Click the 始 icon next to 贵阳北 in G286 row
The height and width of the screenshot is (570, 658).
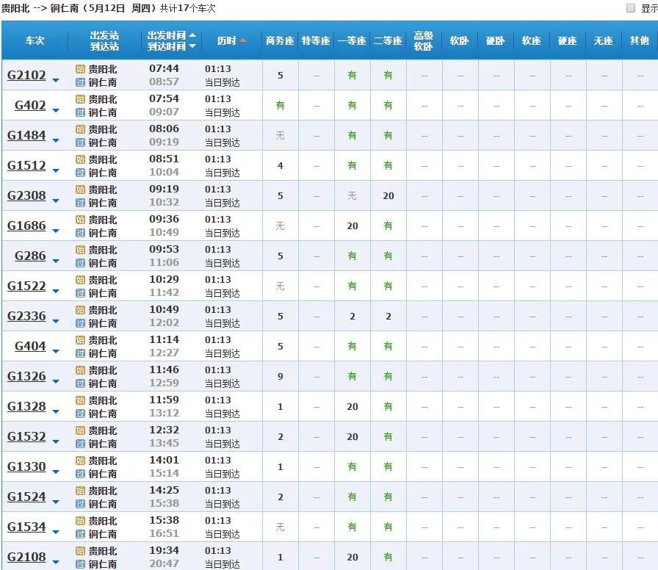pos(79,250)
